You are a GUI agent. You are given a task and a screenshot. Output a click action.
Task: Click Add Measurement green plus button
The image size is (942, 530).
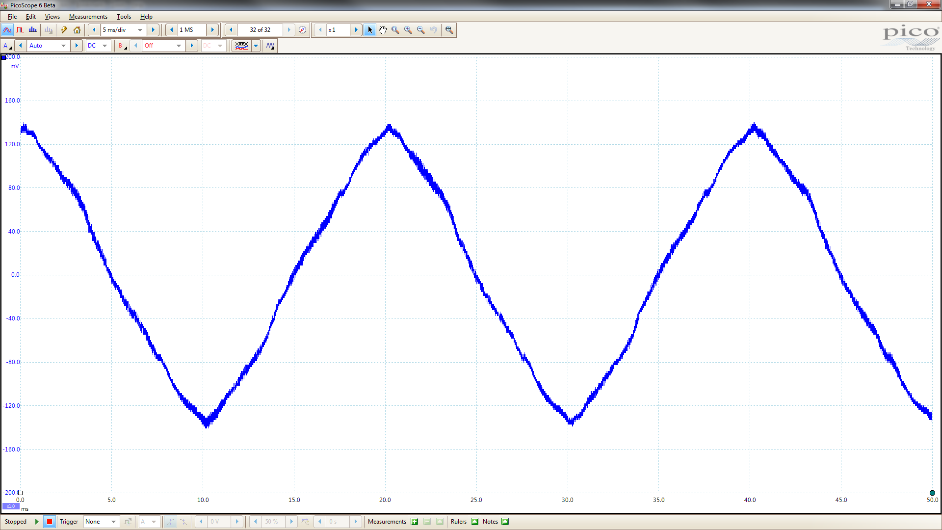pyautogui.click(x=415, y=522)
